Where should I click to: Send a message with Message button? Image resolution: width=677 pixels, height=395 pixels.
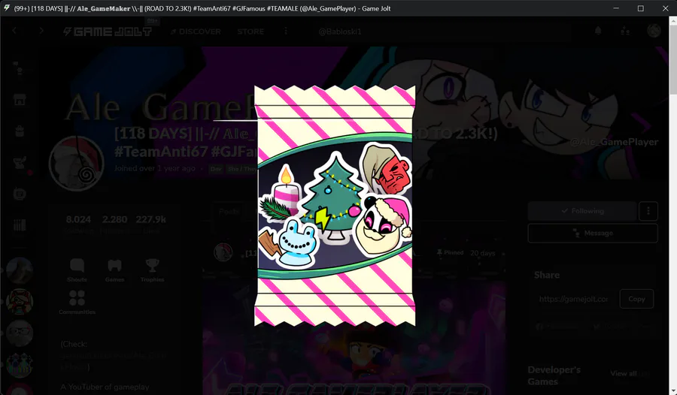click(593, 234)
